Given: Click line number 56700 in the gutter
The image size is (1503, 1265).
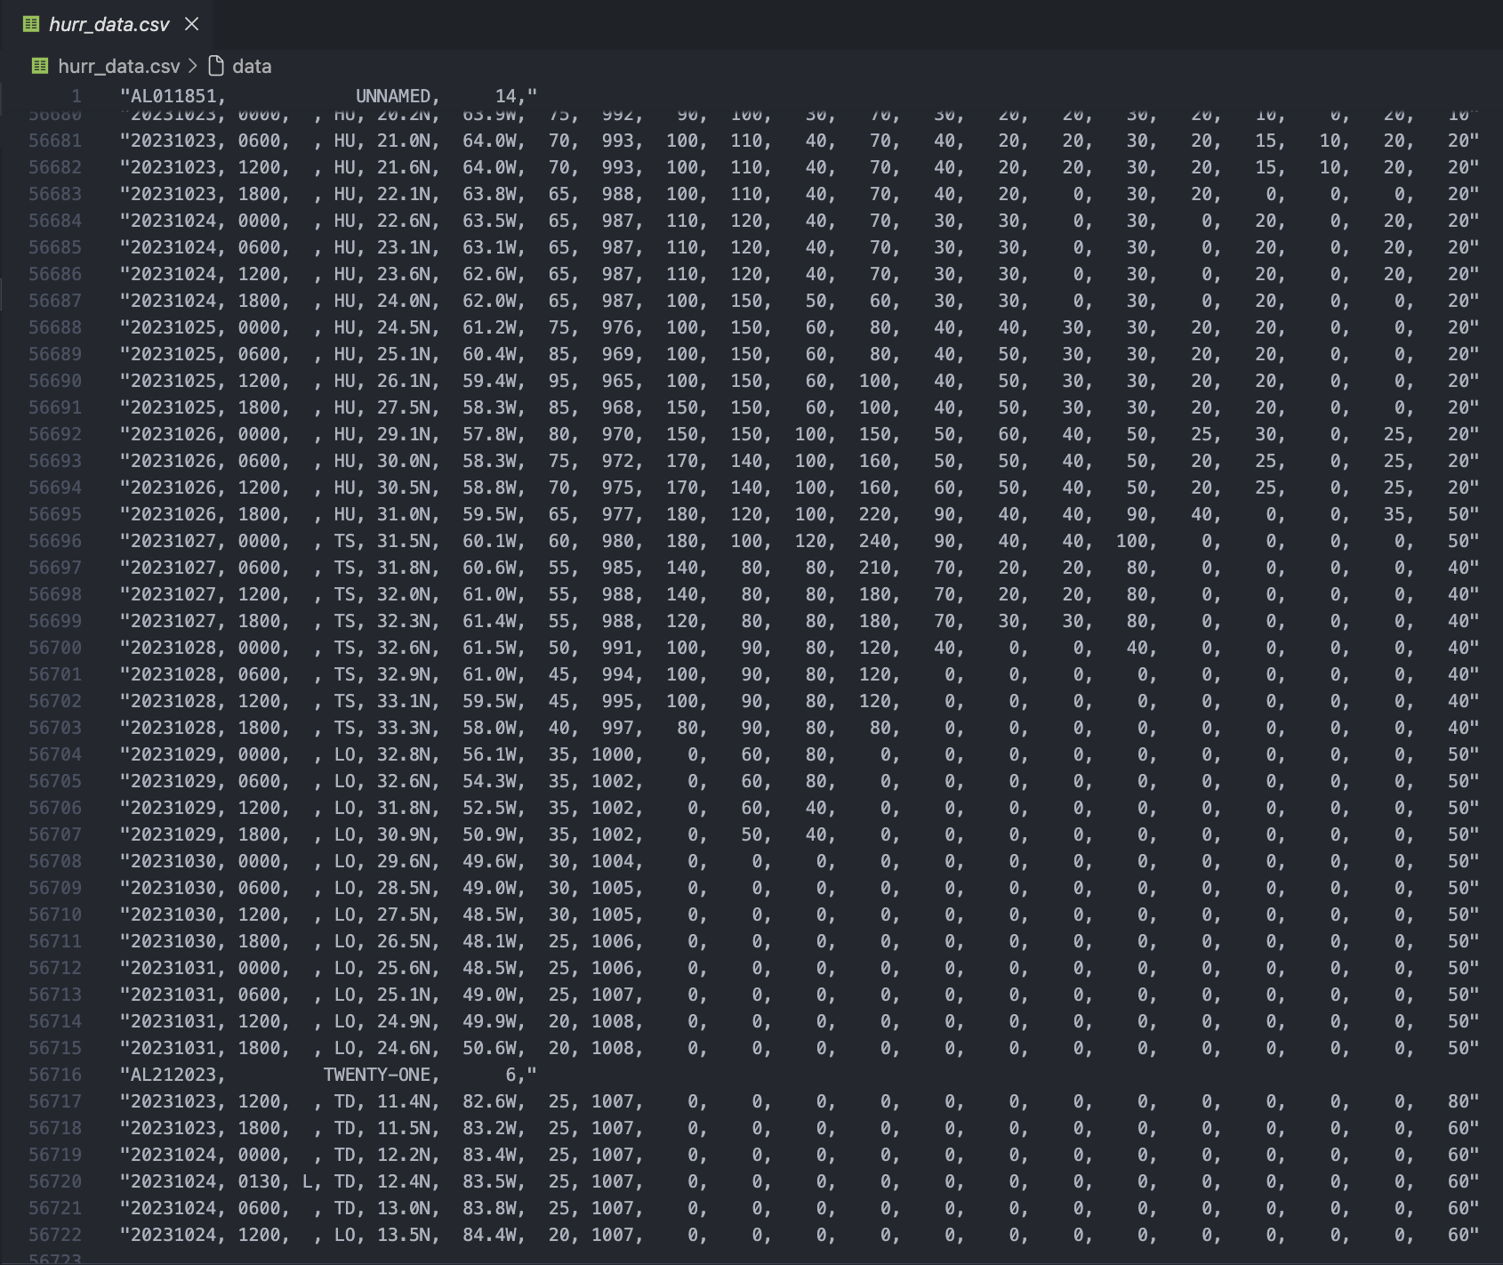Looking at the screenshot, I should 55,648.
